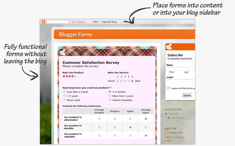Select 'Cannot remember' option
Screen dimensions: 235x146
pos(110,100)
